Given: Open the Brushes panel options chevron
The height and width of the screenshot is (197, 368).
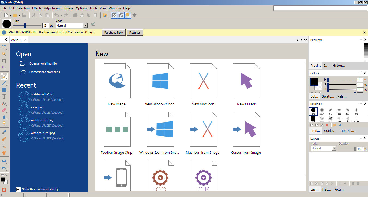Looking at the screenshot, I should [361, 104].
